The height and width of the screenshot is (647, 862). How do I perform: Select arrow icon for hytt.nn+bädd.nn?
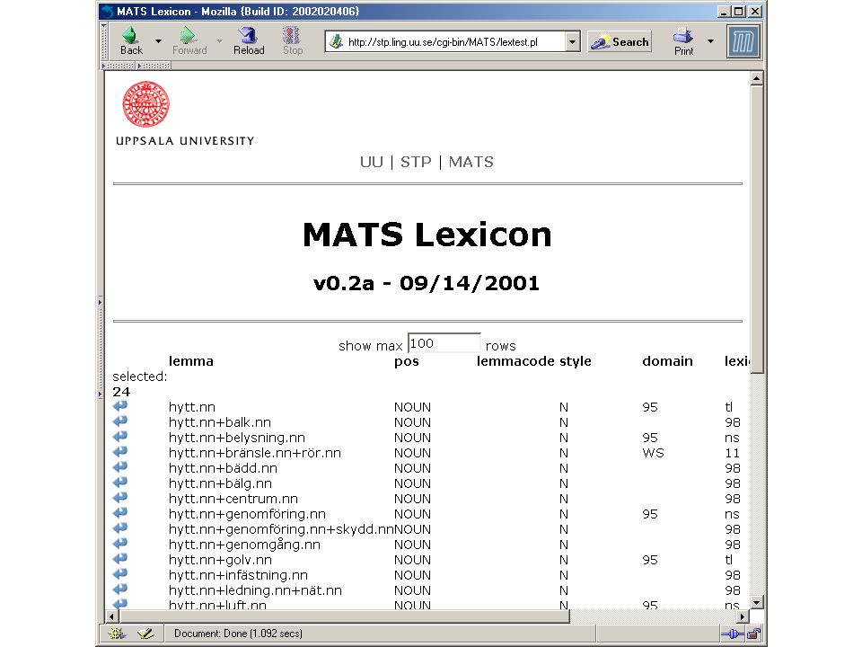coord(120,467)
